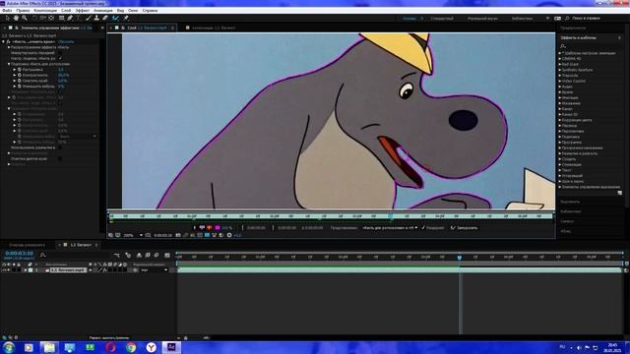Viewport: 630px width, 354px height.
Task: Expand the Размытие и резкость category
Action: click(x=560, y=153)
